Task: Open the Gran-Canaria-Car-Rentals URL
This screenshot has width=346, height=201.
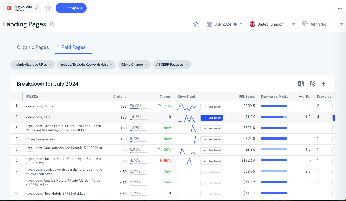Action: [64, 150]
